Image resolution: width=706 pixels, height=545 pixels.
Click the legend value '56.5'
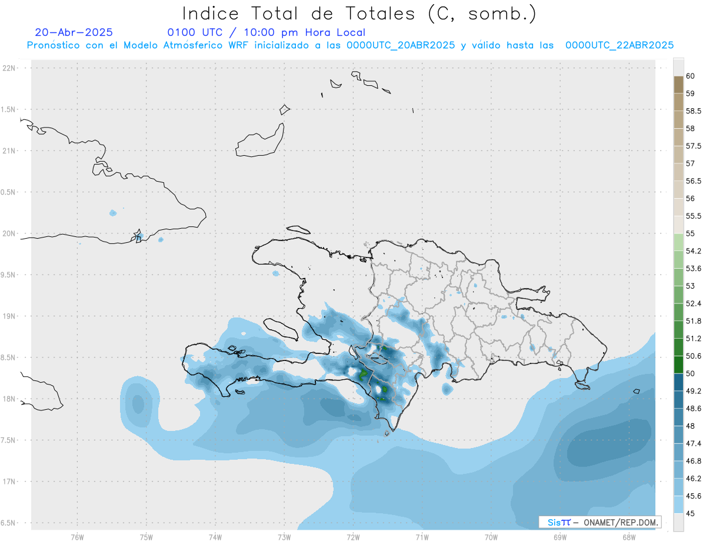pyautogui.click(x=694, y=181)
